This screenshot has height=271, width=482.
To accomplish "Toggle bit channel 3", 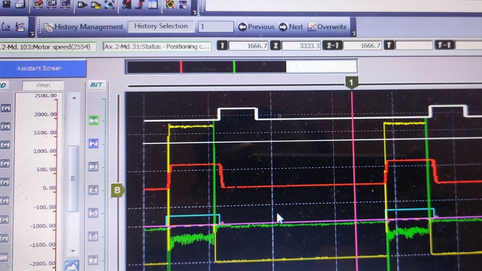I will [93, 167].
